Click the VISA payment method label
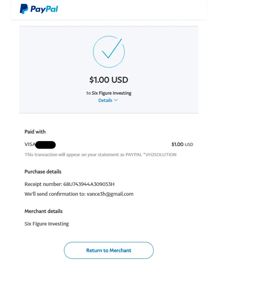Viewport: 254px width, 284px height. 30,144
